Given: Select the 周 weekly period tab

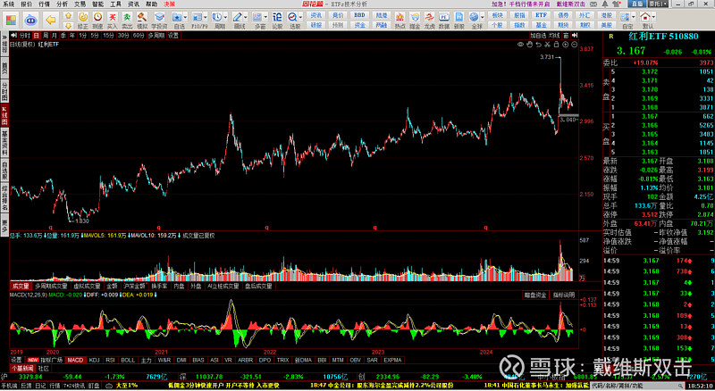Looking at the screenshot, I should click(46, 35).
